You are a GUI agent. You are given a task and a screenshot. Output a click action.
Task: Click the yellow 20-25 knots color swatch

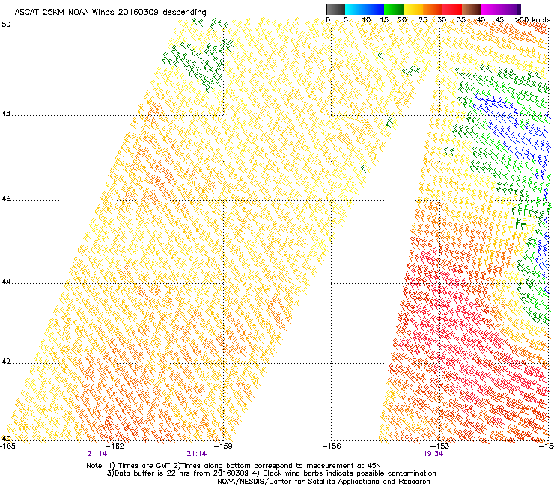pos(413,9)
